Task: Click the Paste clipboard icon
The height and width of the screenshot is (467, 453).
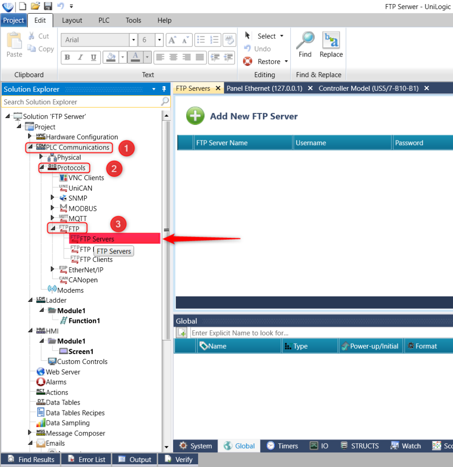Action: click(x=14, y=45)
